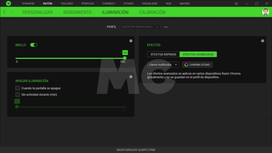The image size is (272, 153).
Task: Click the help icon in Brillo panel
Action: [x=131, y=41]
